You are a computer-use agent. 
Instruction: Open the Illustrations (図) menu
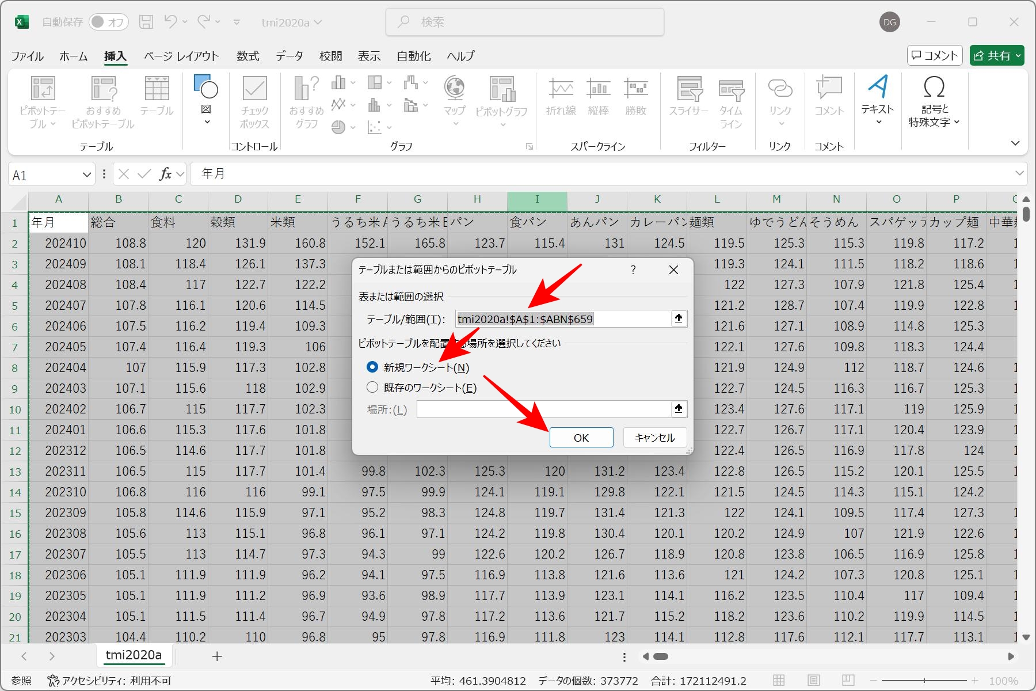click(205, 99)
